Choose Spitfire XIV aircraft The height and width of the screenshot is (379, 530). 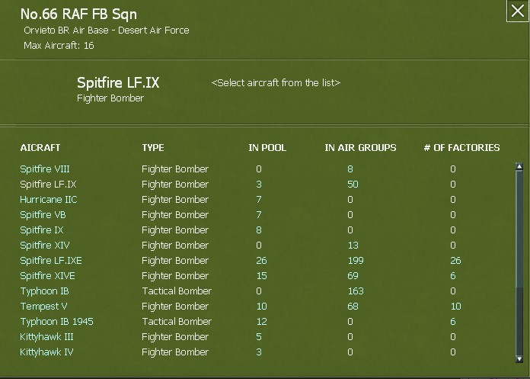[45, 246]
